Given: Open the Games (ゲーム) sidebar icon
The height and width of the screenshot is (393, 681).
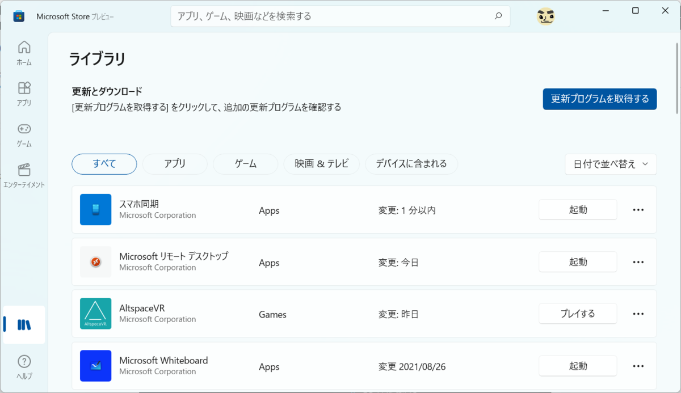Looking at the screenshot, I should [x=24, y=135].
